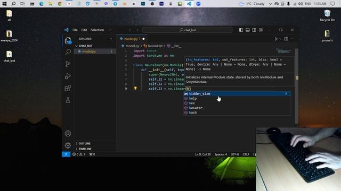Toggle the primary side bar visibility
Image resolution: width=341 pixels, height=191 pixels.
tap(241, 30)
